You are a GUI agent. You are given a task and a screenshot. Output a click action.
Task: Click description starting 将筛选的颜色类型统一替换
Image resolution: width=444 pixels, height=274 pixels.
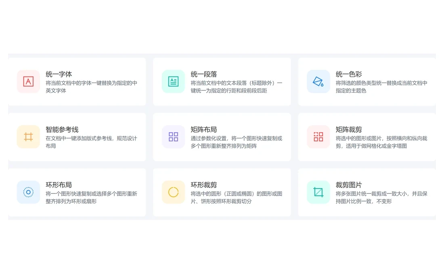(x=381, y=87)
